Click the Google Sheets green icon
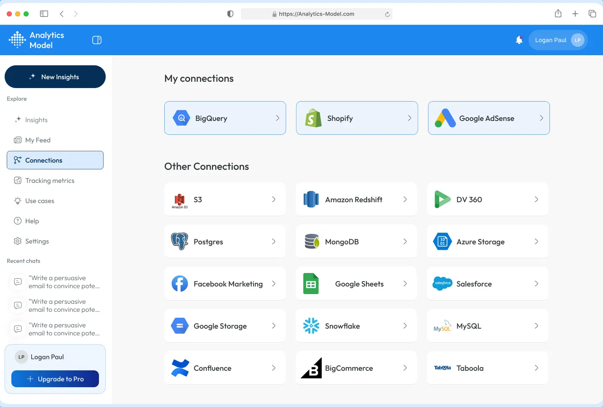The image size is (603, 407). point(311,284)
